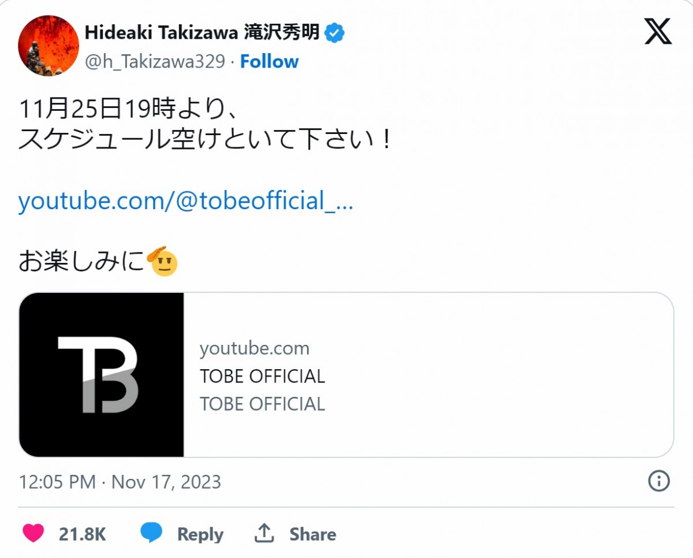Open the TOBE logo card thumbnail

(102, 375)
